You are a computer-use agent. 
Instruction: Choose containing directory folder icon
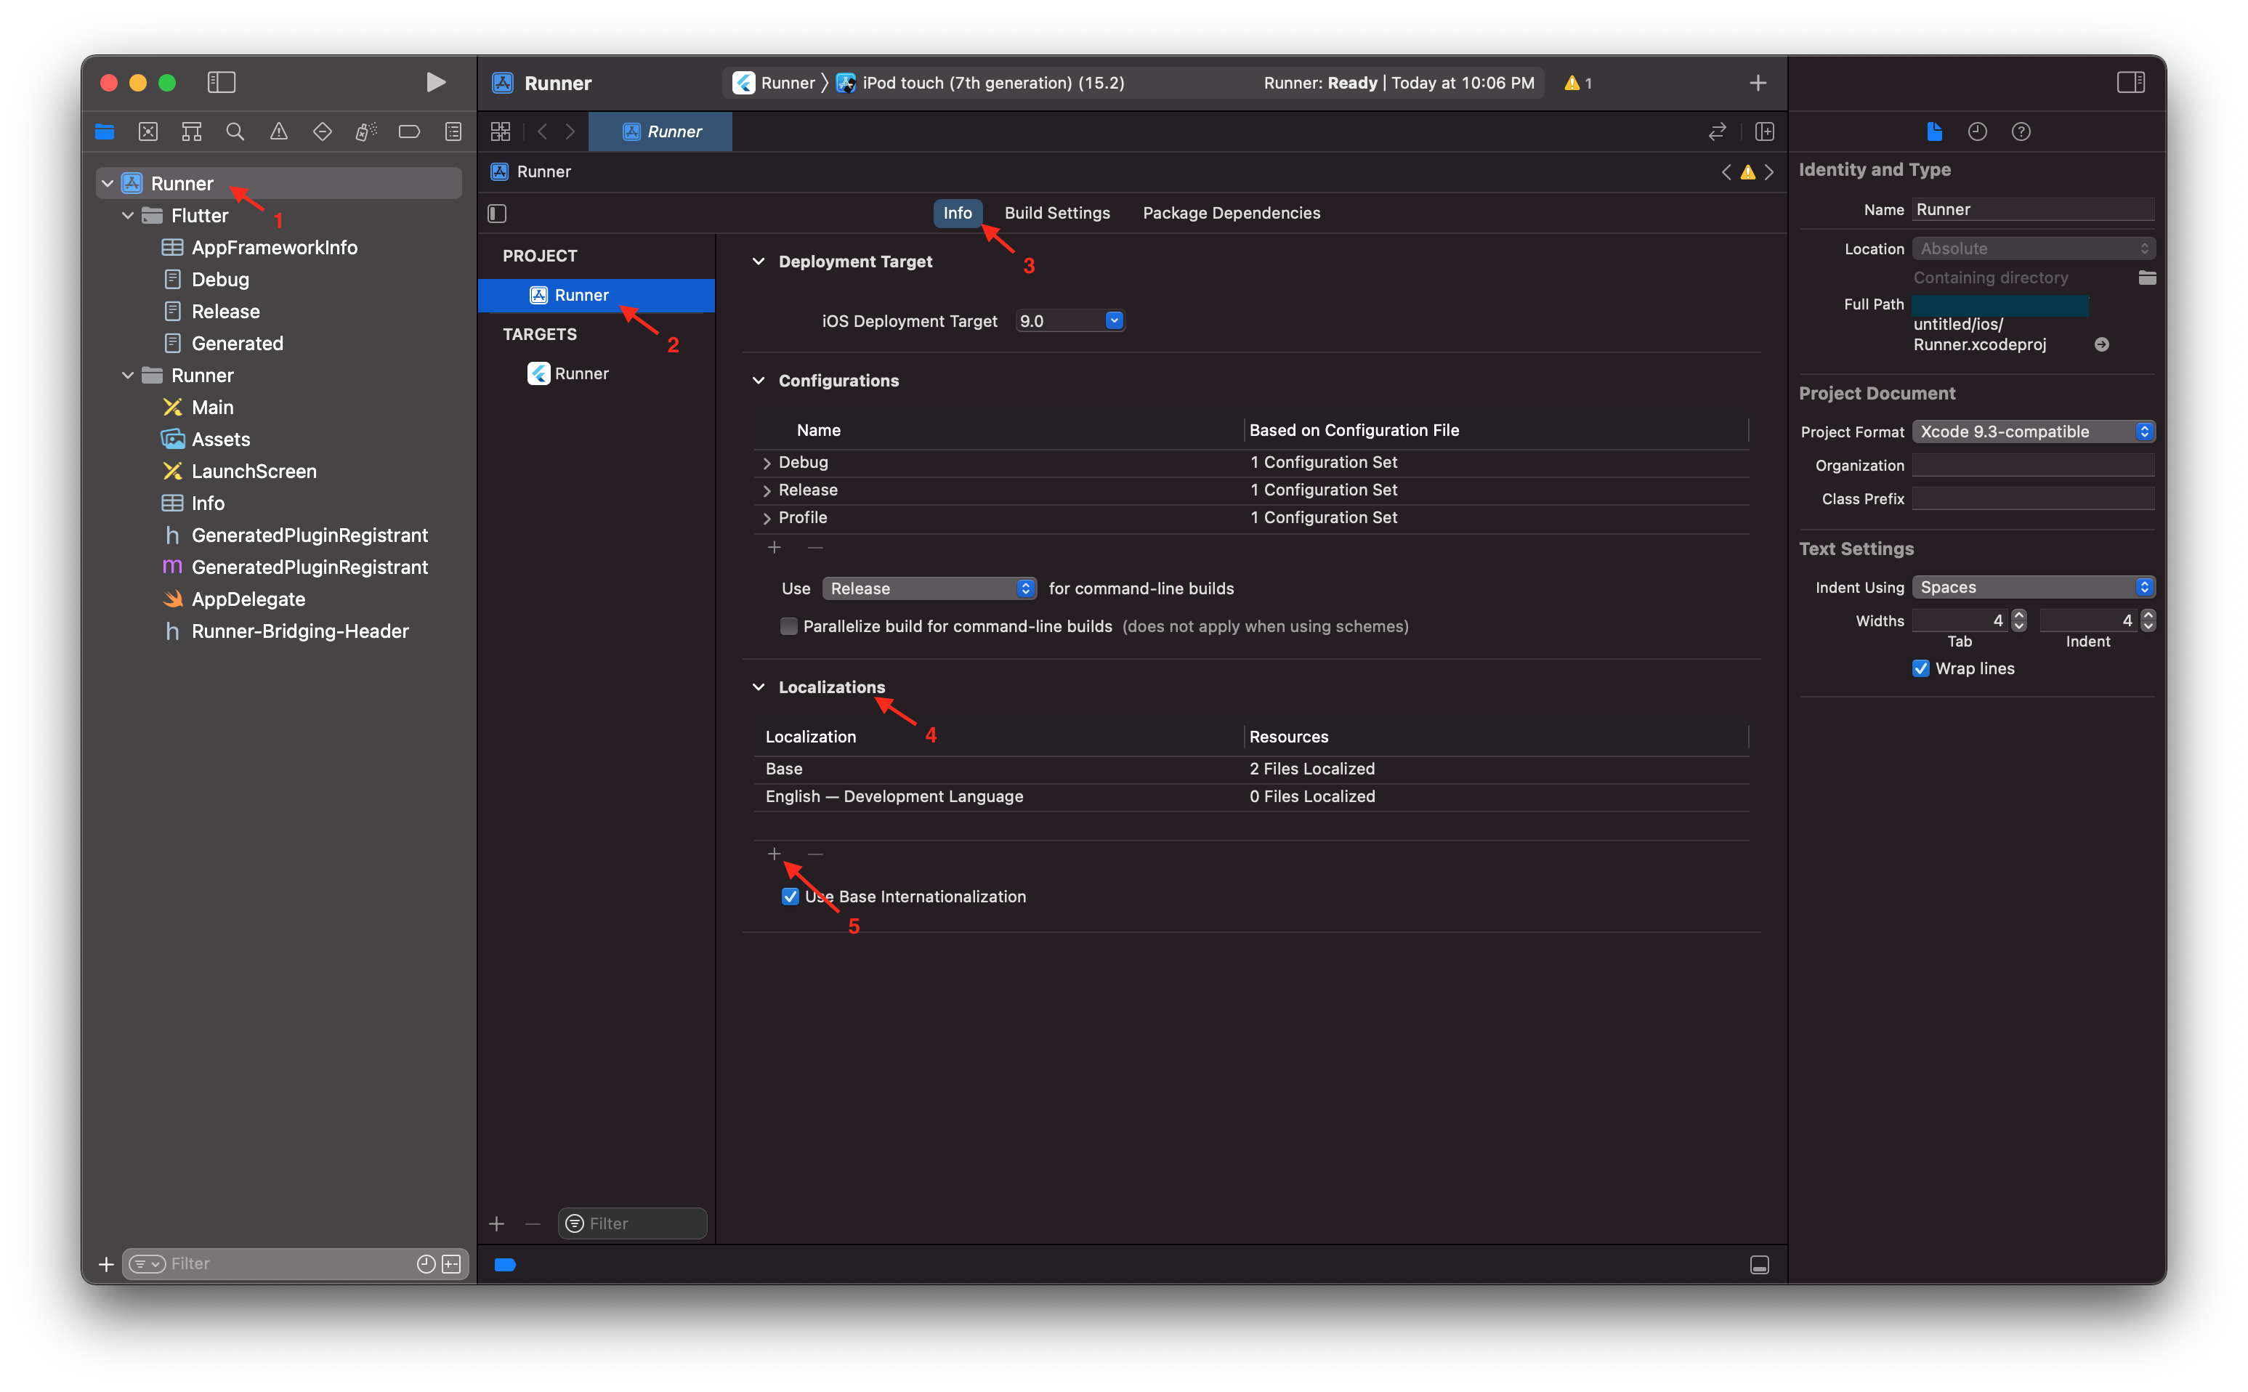click(2147, 277)
